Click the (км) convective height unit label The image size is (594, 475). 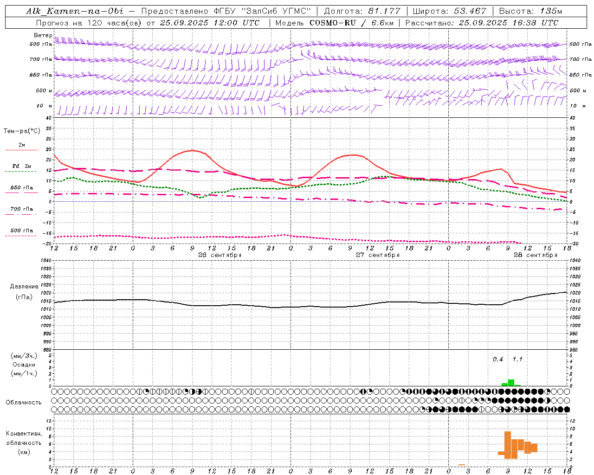pos(24,452)
